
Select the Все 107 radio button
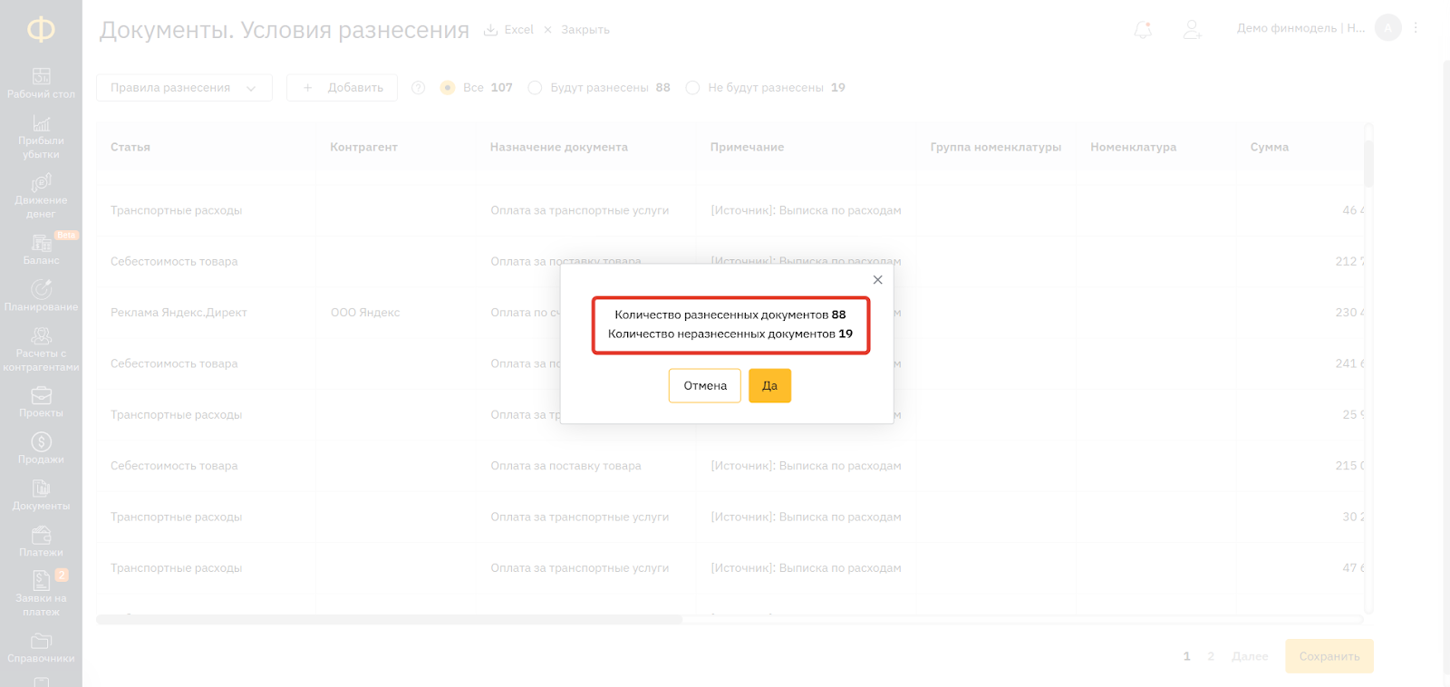[x=448, y=88]
